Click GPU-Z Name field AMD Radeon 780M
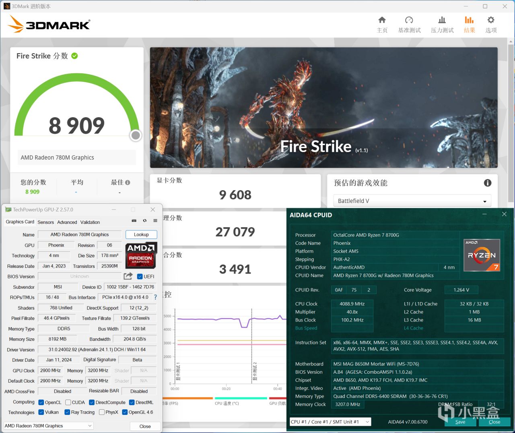Viewport: 515px width, 433px height. (80, 234)
